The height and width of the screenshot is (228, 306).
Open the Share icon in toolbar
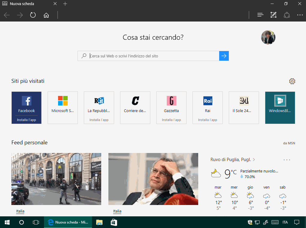[x=287, y=15]
